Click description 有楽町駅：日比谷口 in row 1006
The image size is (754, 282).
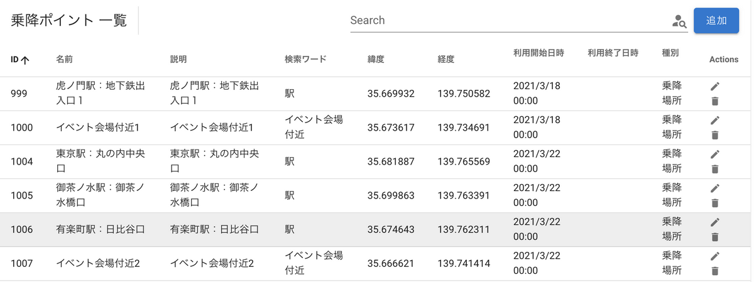pos(215,229)
